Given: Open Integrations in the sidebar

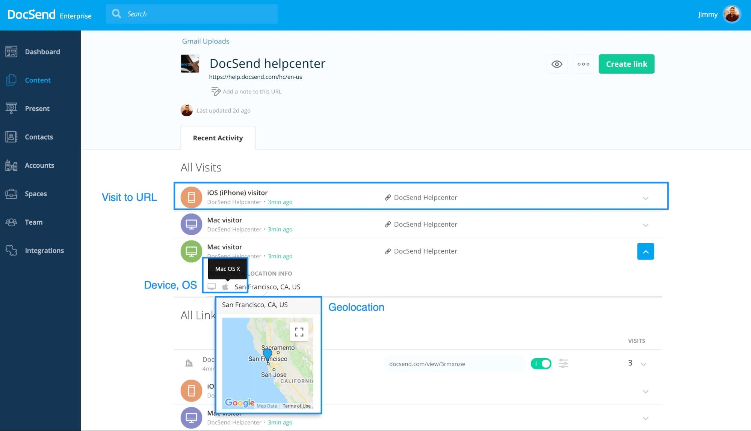Looking at the screenshot, I should (44, 251).
